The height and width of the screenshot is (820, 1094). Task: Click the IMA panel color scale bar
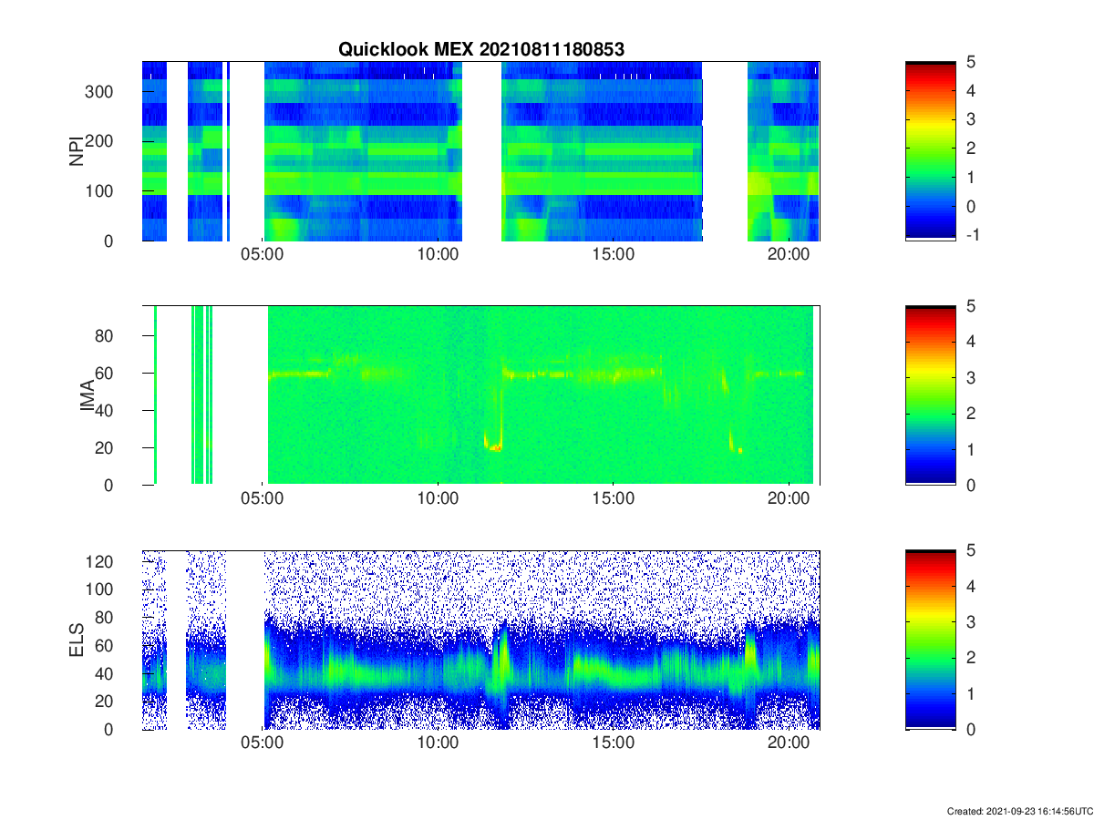930,395
